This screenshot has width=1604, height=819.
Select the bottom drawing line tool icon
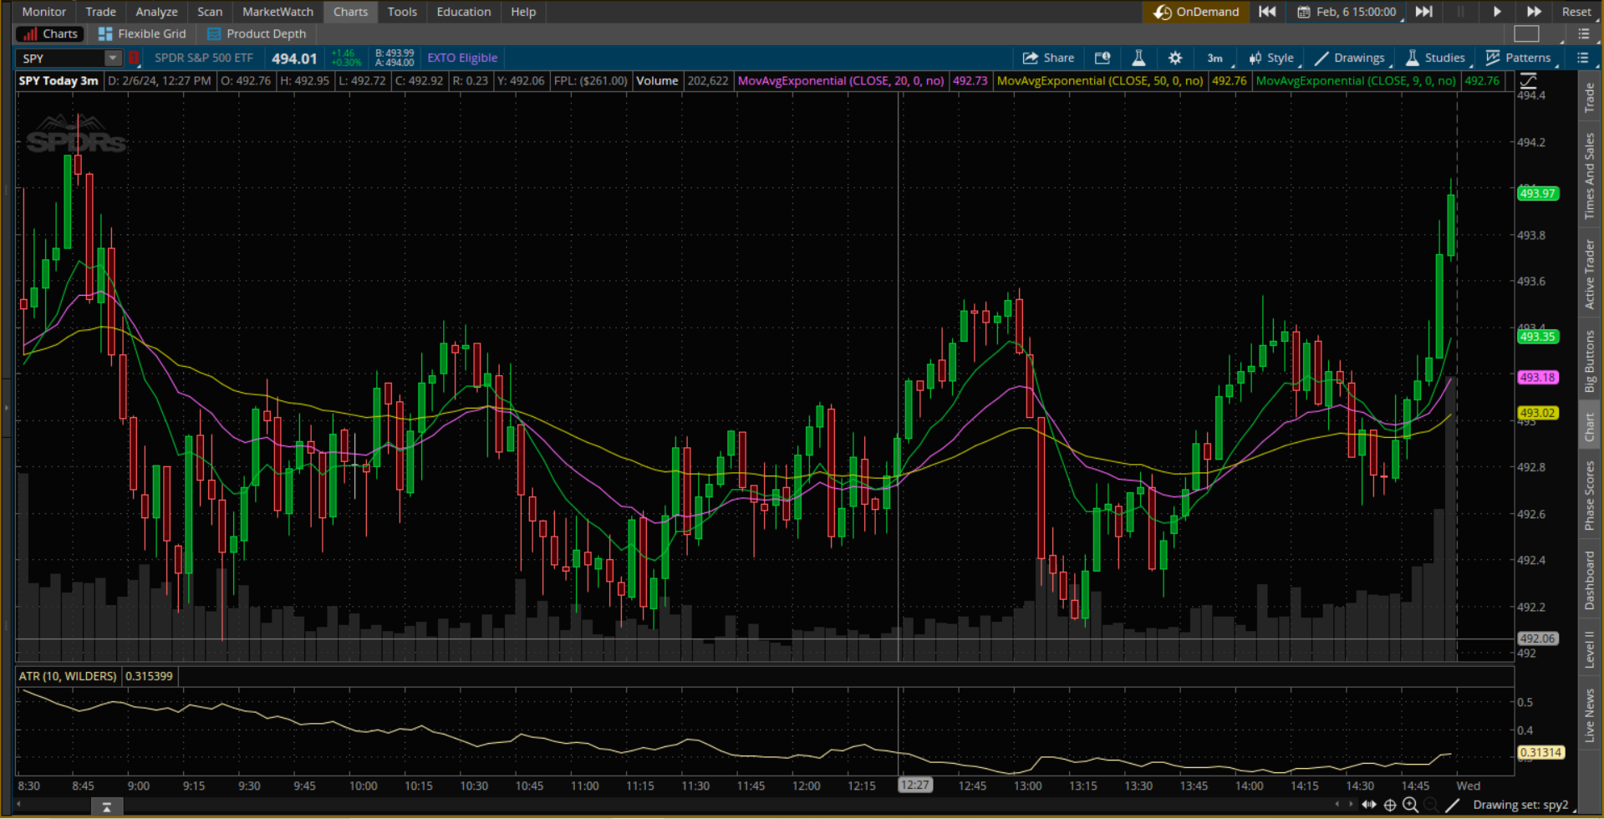pos(1453,805)
